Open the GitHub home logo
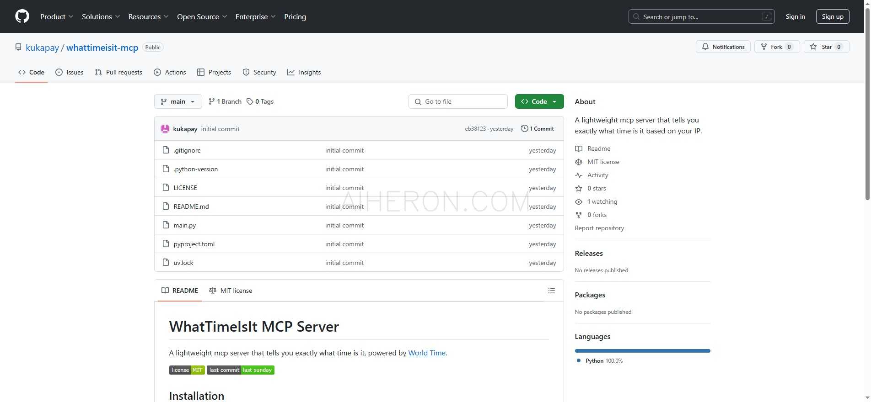This screenshot has width=871, height=402. [x=22, y=16]
